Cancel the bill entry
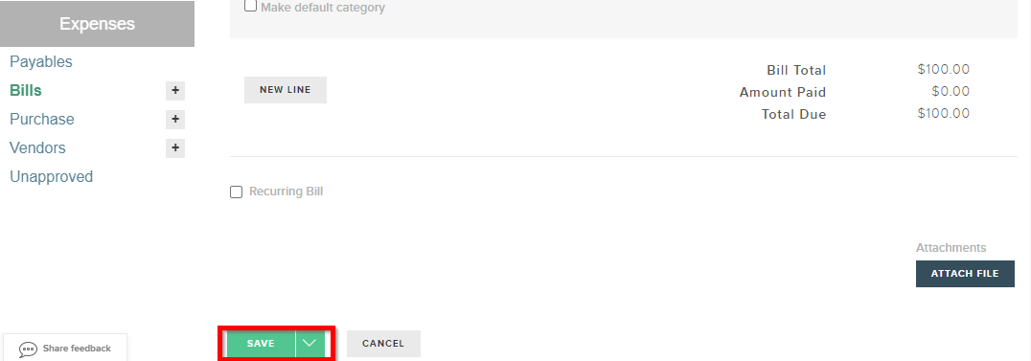Viewport: 1031px width, 361px height. pyautogui.click(x=383, y=343)
